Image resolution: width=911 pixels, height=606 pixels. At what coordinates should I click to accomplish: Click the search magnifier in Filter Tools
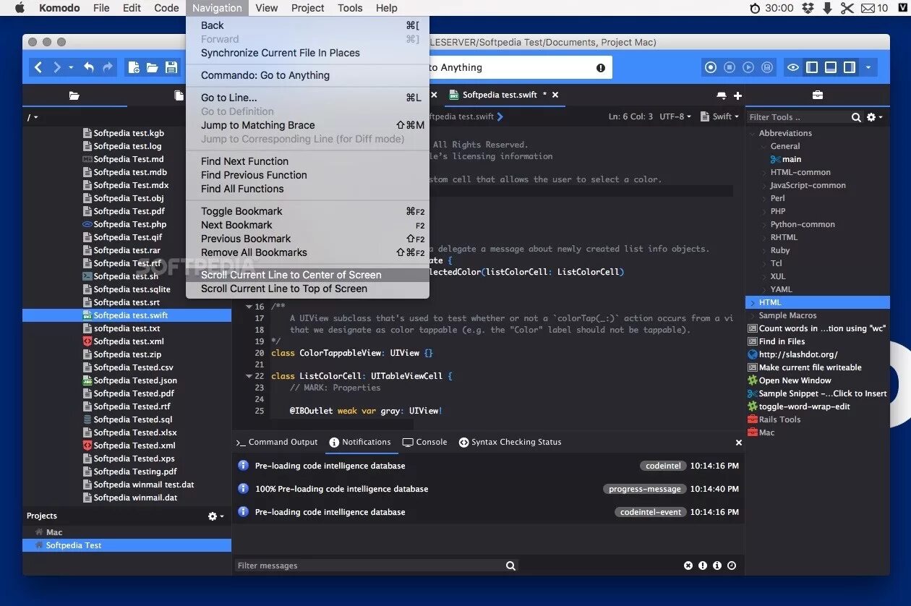[x=856, y=117]
